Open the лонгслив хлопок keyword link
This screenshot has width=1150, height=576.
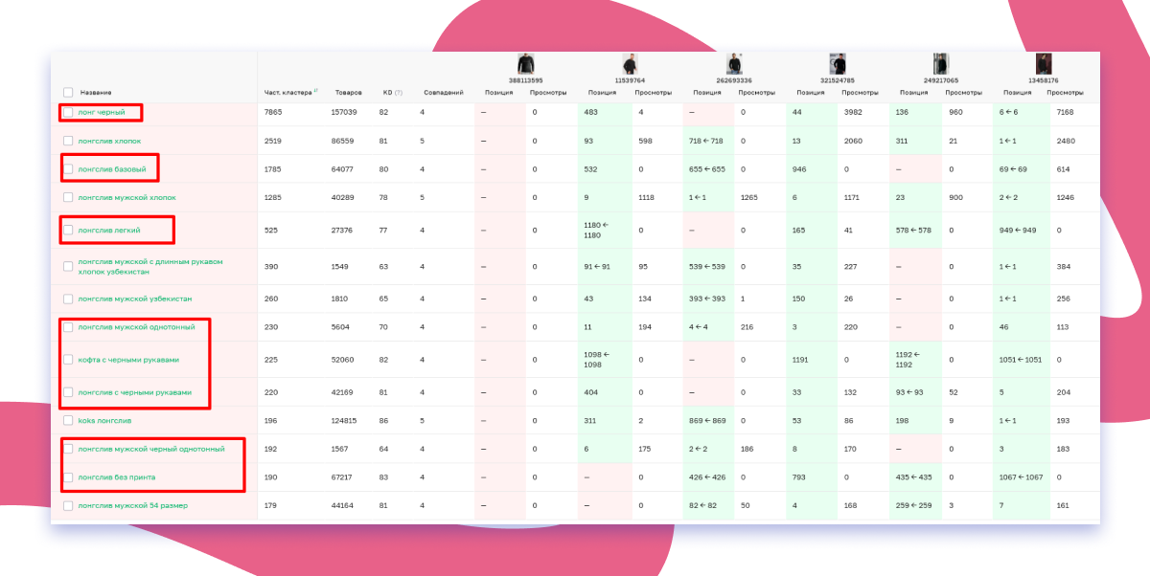click(108, 141)
